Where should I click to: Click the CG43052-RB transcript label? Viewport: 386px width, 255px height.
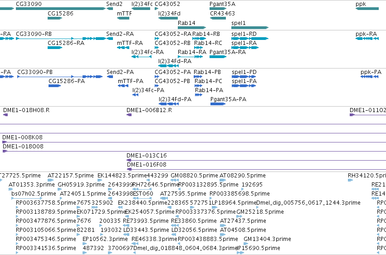pos(172,43)
